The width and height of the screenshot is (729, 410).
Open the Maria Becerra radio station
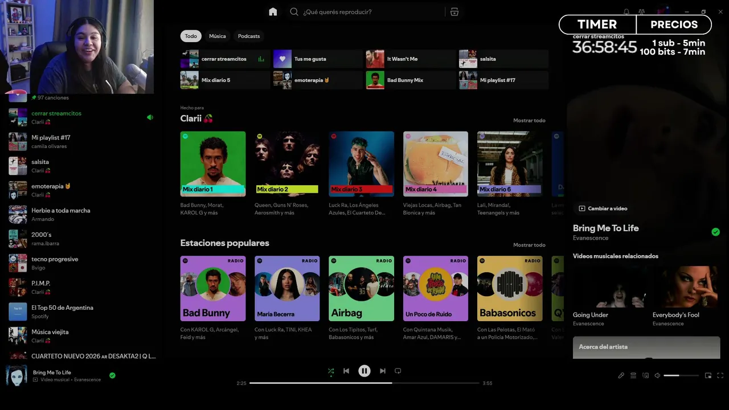pyautogui.click(x=287, y=298)
